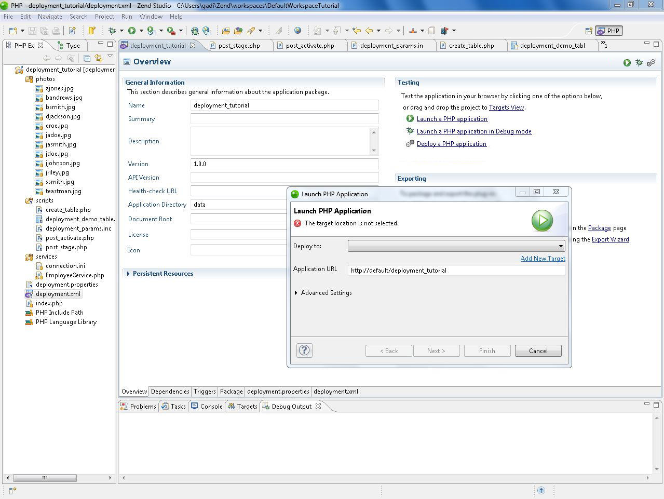Click Launch a PHP application in Debug mode
Viewport: 664px width, 499px height.
point(474,131)
